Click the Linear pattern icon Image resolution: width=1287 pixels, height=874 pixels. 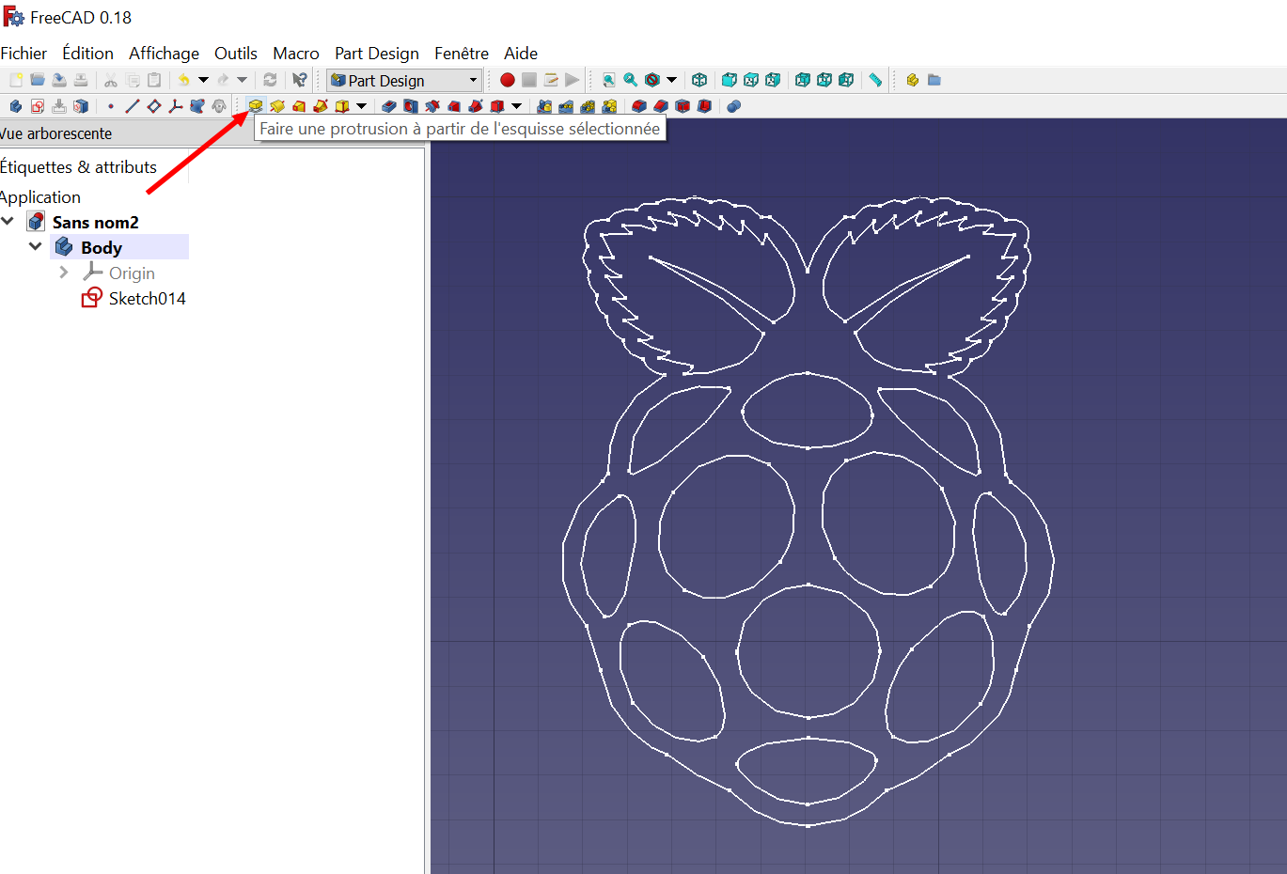(x=566, y=106)
